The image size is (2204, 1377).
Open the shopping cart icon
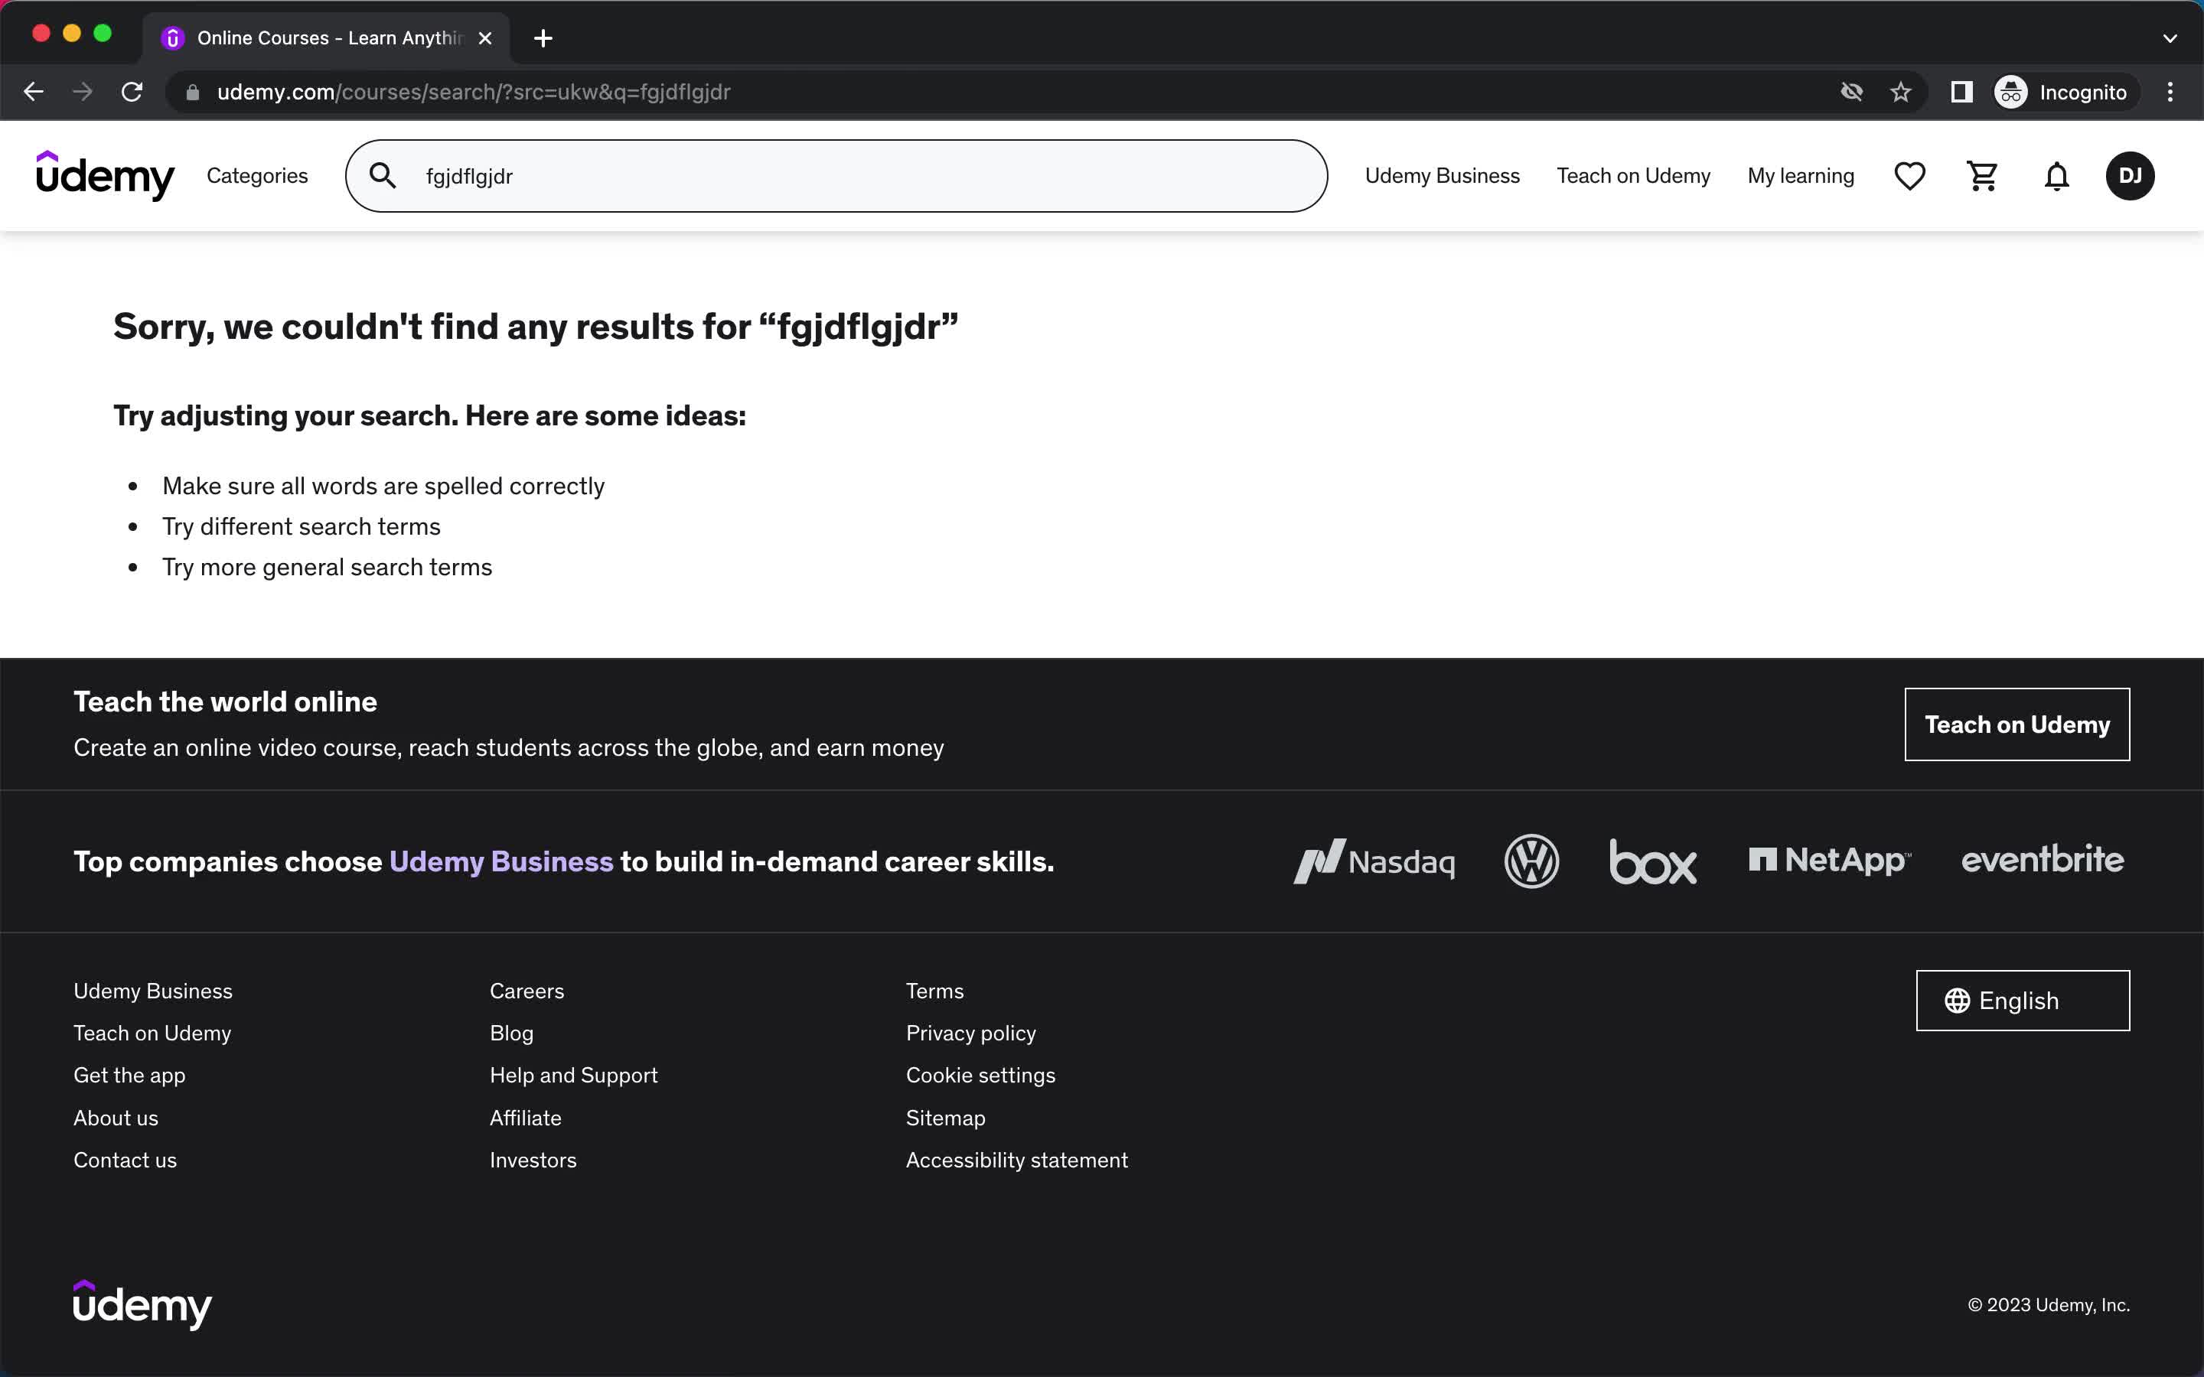[x=1982, y=176]
